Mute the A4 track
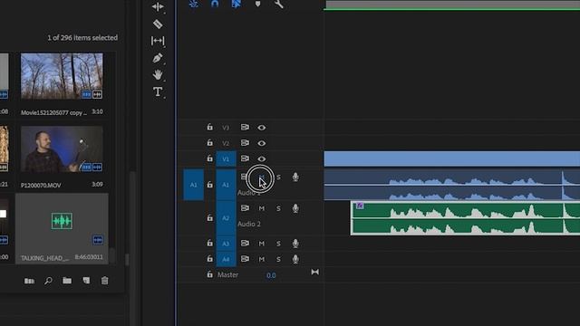This screenshot has height=326, width=580. (x=262, y=260)
